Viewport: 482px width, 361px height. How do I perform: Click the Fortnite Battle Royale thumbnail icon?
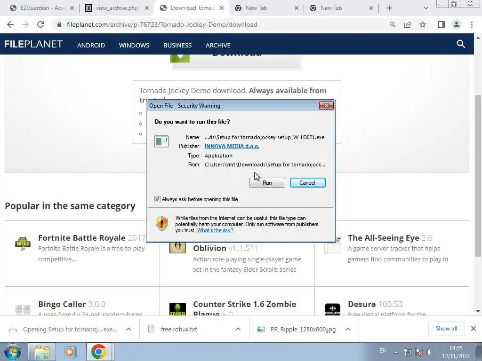pos(23,244)
